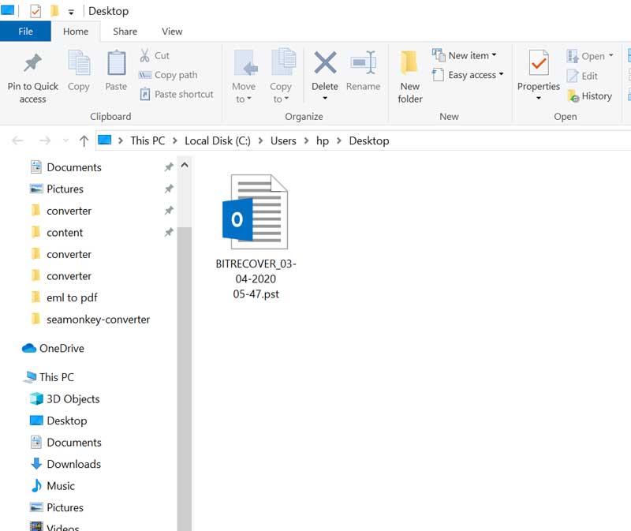Expand the Properties dropdown arrow
The image size is (631, 531).
click(x=539, y=98)
